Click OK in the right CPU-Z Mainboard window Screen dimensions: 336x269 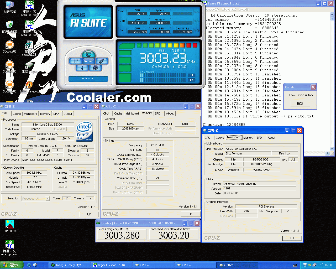coord(292,238)
